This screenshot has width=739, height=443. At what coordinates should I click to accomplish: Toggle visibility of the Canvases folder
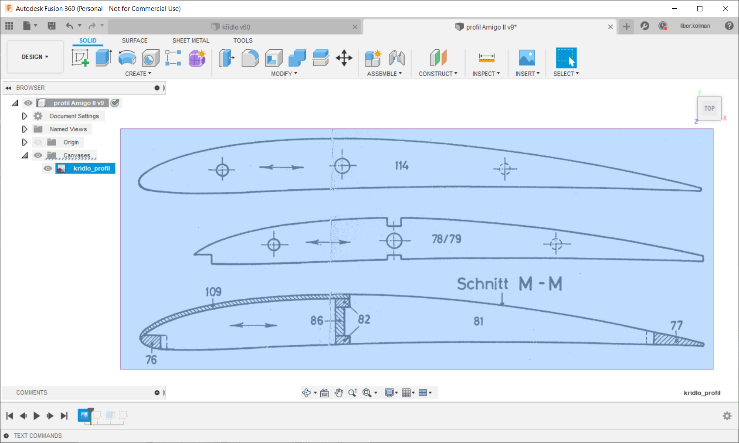click(x=38, y=156)
